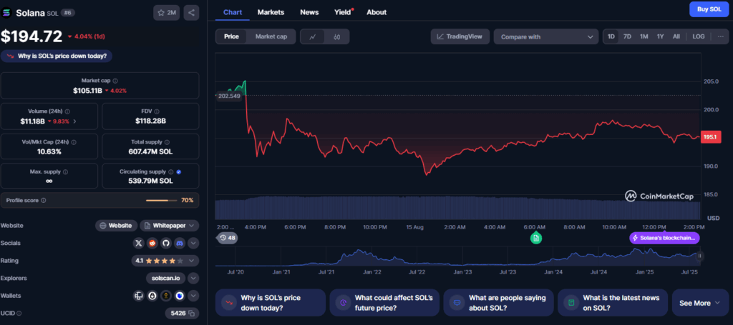This screenshot has height=325, width=733.
Task: Switch to the Markets tab
Action: click(271, 12)
